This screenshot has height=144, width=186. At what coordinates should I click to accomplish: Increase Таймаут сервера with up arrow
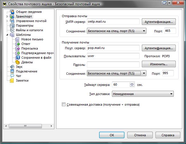[x=132, y=83]
